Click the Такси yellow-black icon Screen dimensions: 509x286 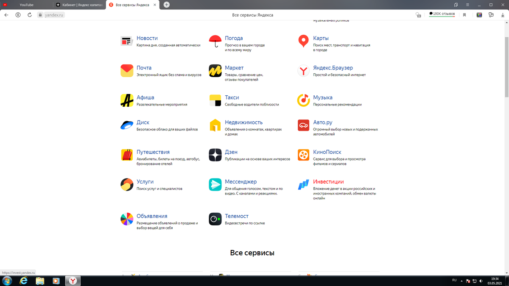pyautogui.click(x=215, y=100)
